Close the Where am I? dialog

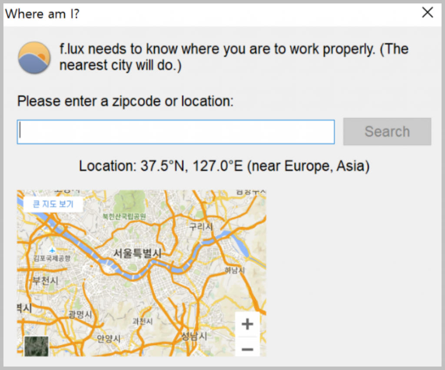click(428, 13)
